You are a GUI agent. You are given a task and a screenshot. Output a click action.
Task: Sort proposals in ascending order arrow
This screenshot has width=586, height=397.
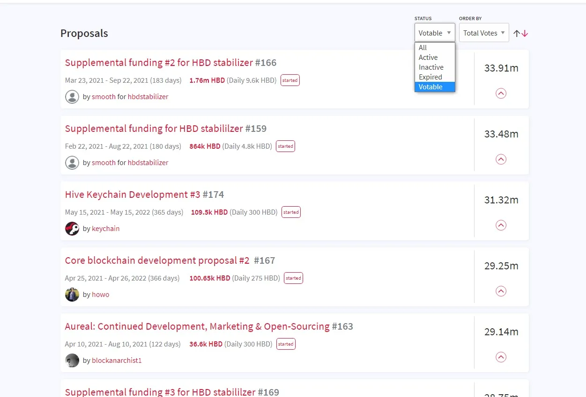[x=517, y=33]
